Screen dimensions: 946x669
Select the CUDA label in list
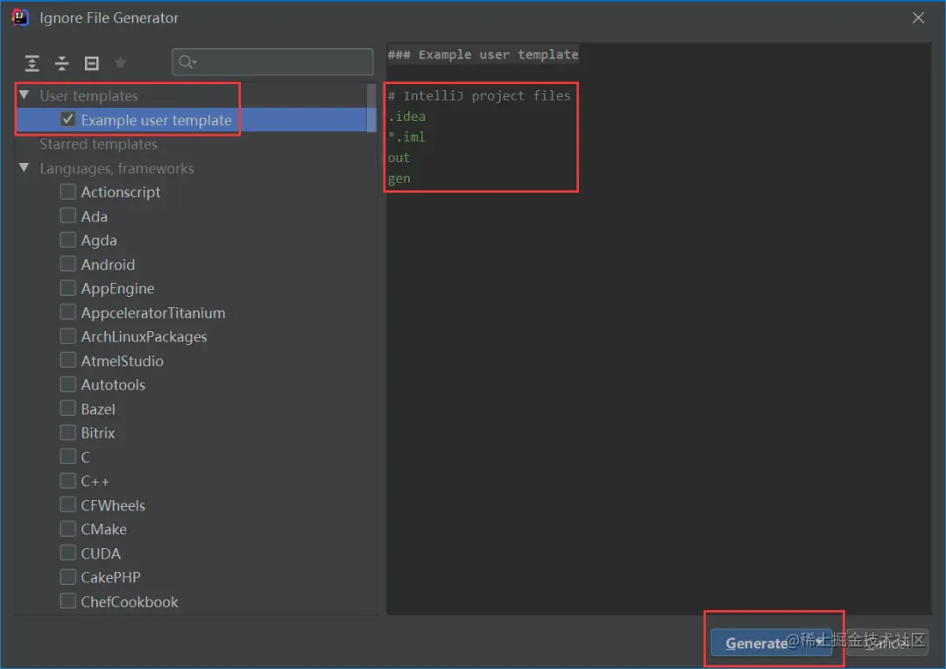pos(101,553)
